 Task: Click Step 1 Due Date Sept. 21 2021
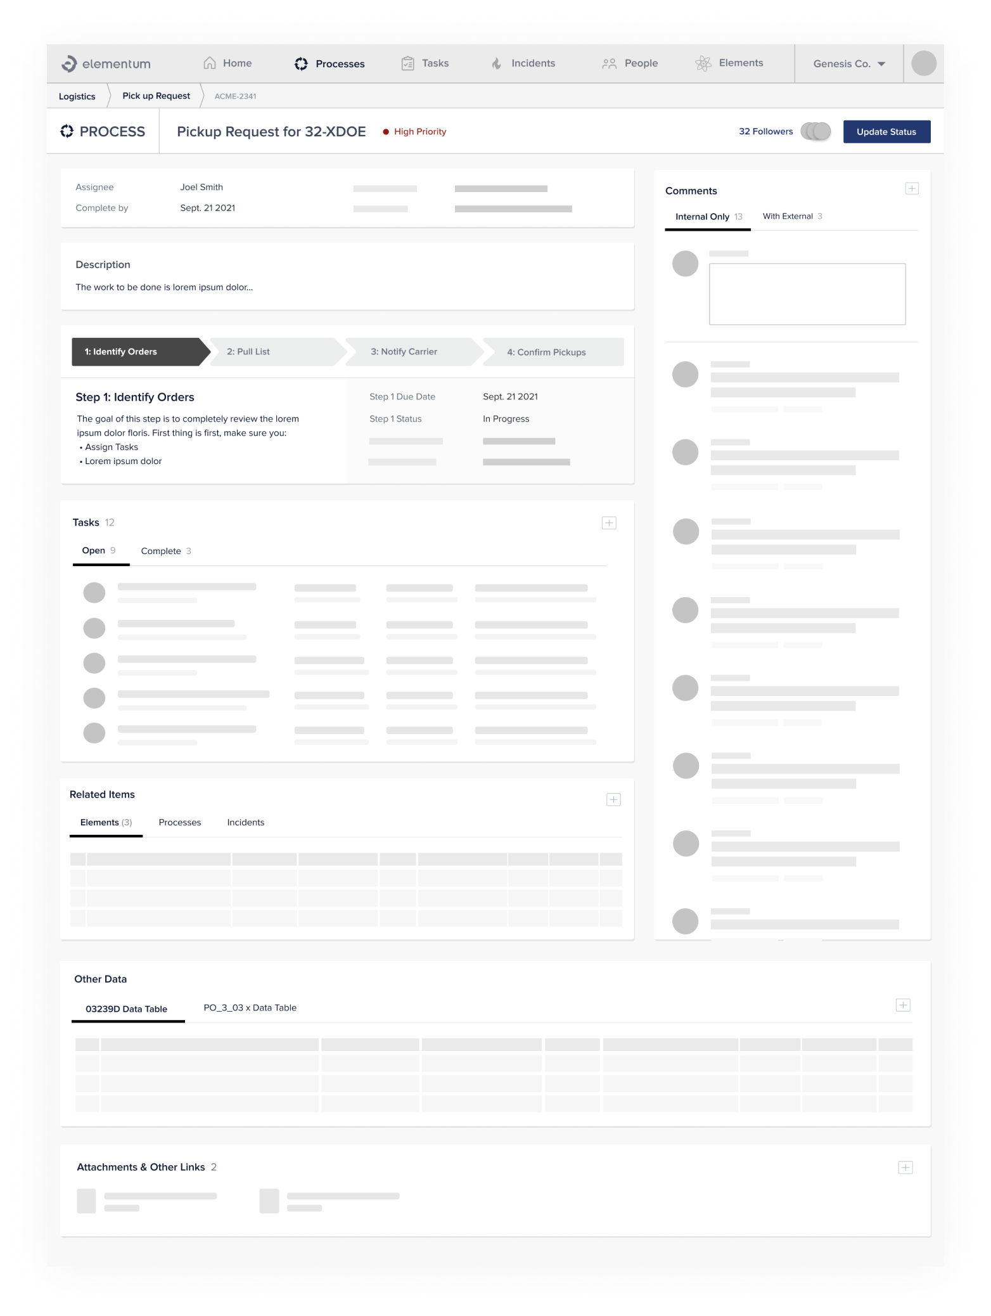coord(510,396)
